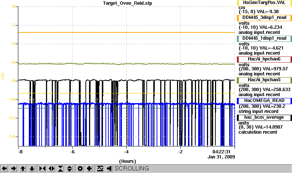The height and width of the screenshot is (173, 292).
Task: Click the Target_Oven_Field.stp graph title
Action: (x=127, y=3)
